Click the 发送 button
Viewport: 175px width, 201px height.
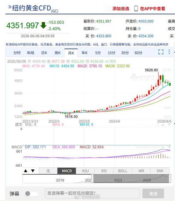pyautogui.click(x=153, y=193)
